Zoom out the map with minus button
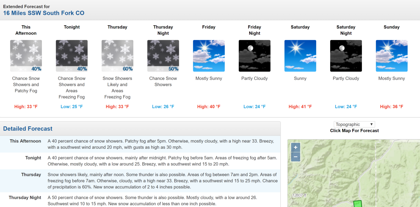The width and height of the screenshot is (420, 207). click(x=296, y=157)
